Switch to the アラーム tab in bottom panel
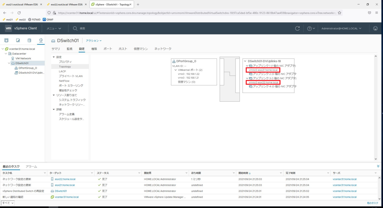Image resolution: width=383 pixels, height=208 pixels. coord(31,167)
